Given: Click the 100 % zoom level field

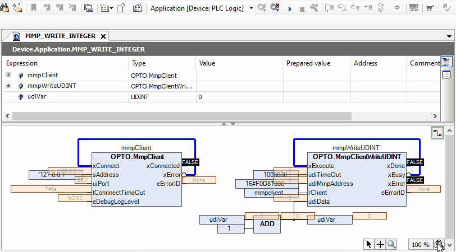Looking at the screenshot, I should (x=421, y=245).
